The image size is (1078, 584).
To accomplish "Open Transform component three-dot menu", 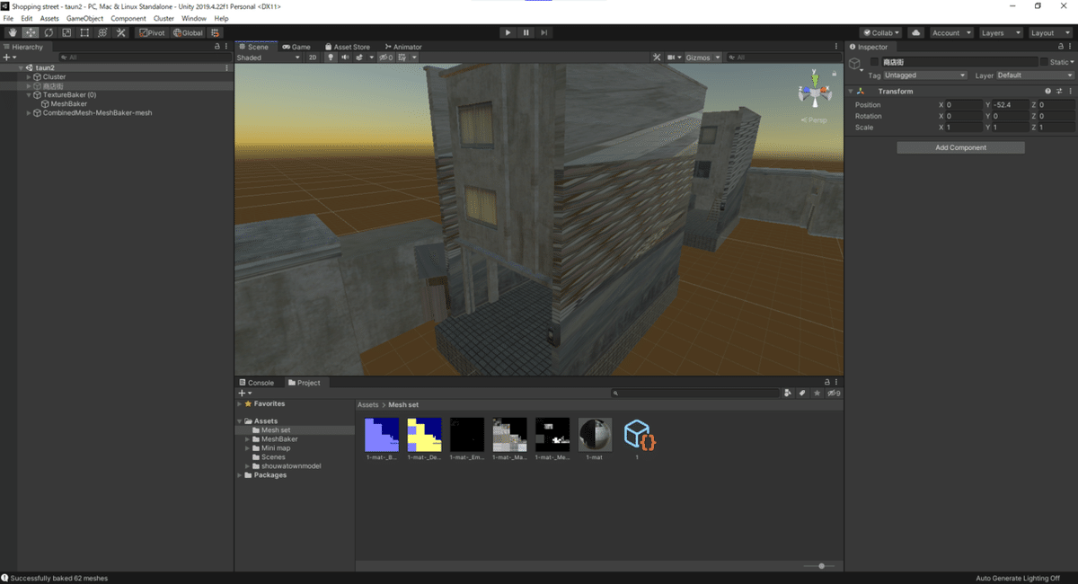I will click(1070, 91).
